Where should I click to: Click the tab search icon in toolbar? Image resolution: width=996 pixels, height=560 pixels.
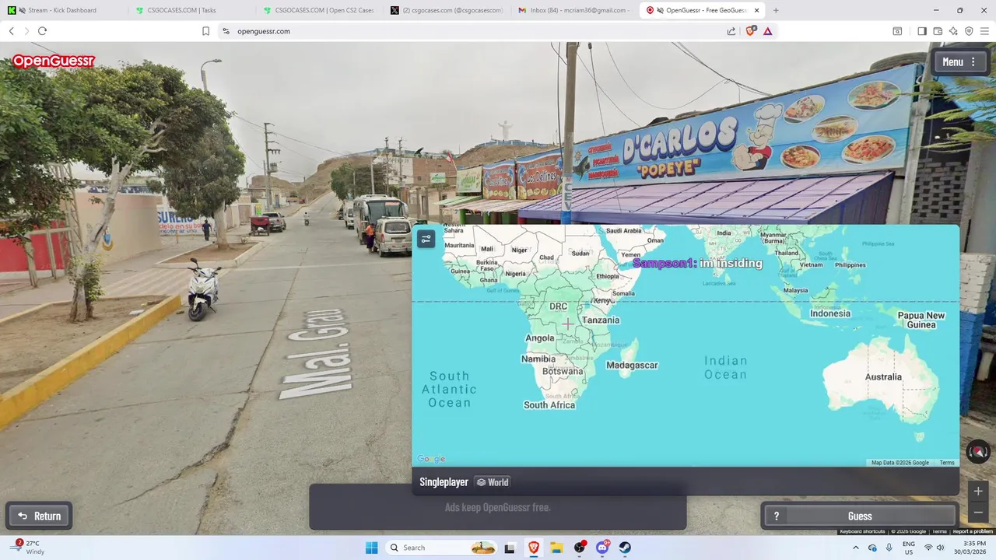[x=897, y=31]
